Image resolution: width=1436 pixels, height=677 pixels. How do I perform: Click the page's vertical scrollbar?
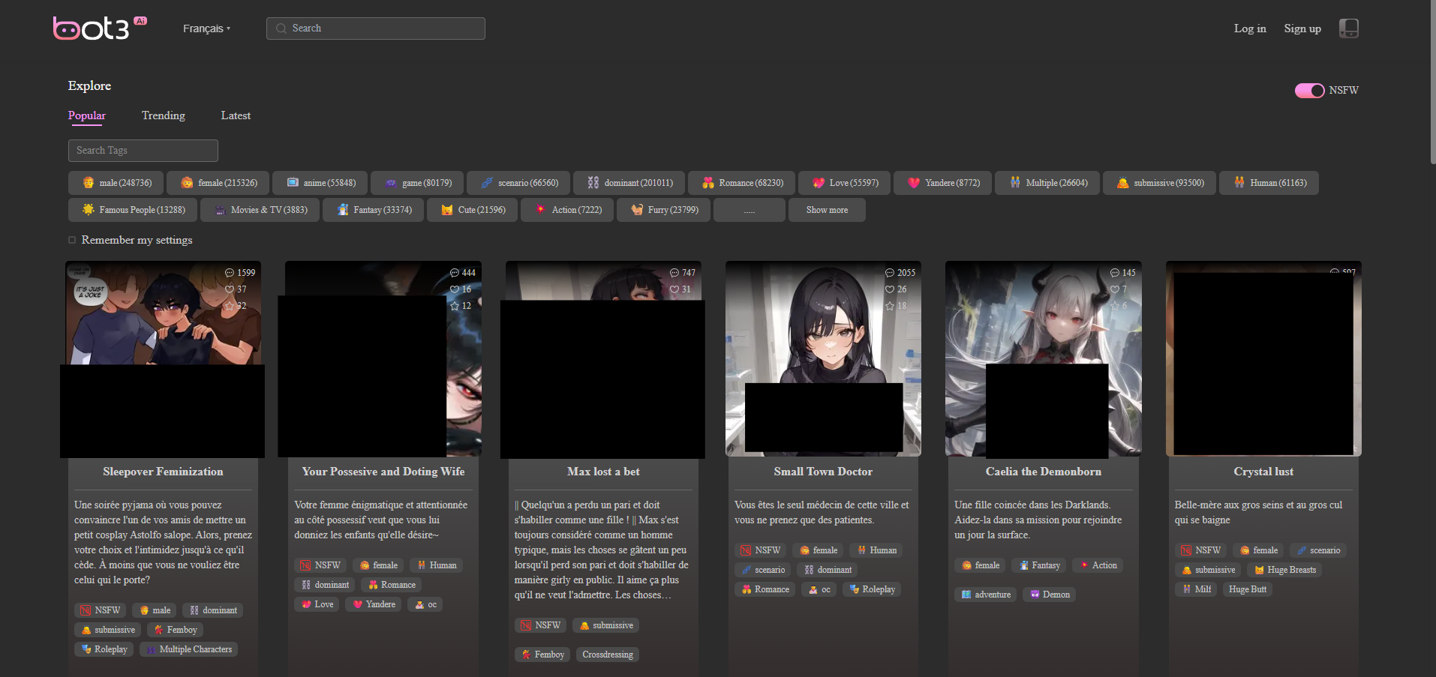pyautogui.click(x=1431, y=82)
